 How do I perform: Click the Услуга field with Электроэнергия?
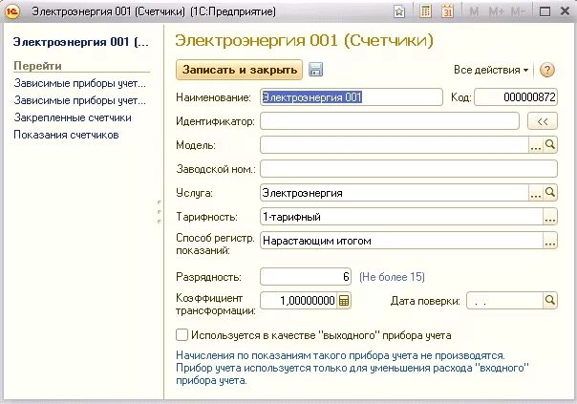click(x=395, y=192)
